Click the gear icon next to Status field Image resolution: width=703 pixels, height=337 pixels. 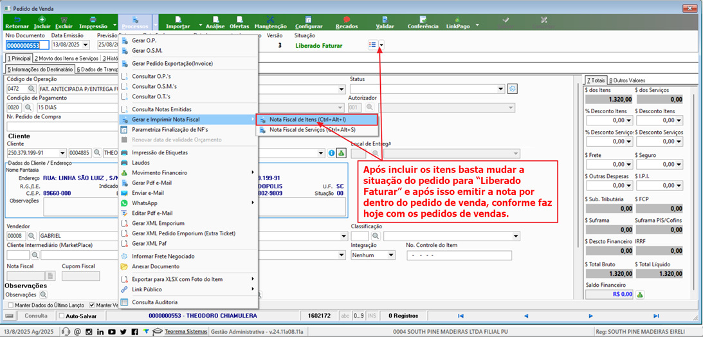(513, 89)
